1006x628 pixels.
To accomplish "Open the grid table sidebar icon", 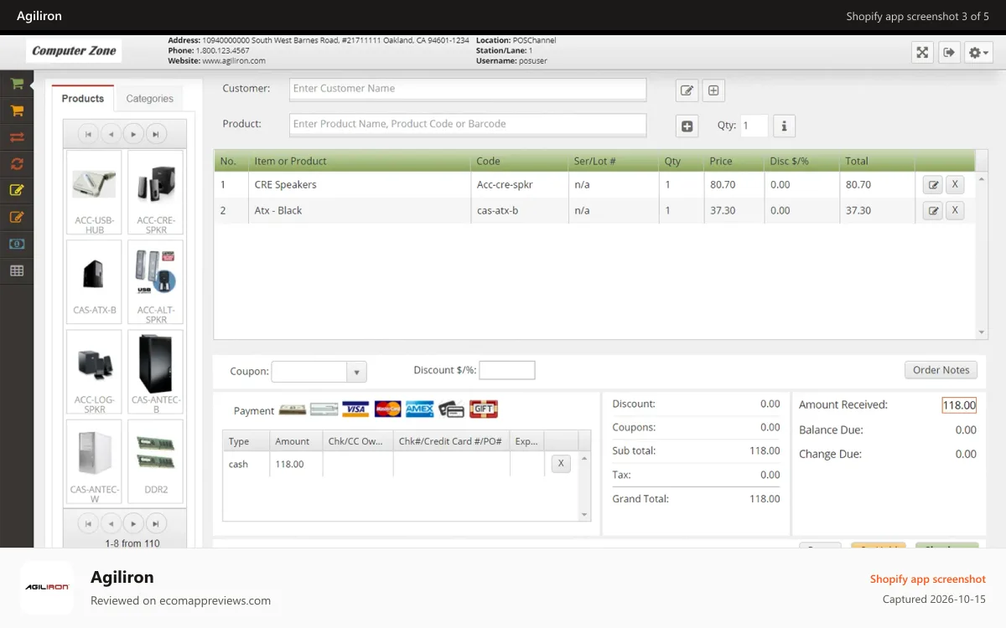I will (17, 270).
